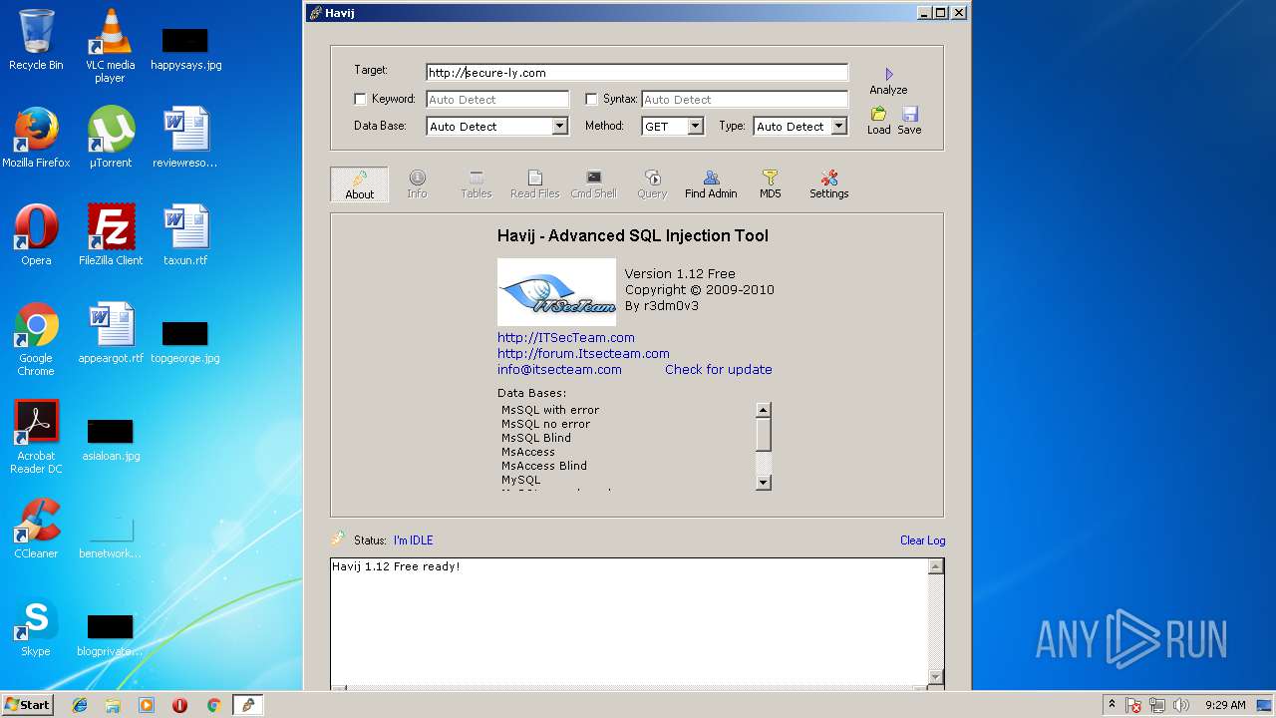Image resolution: width=1276 pixels, height=718 pixels.
Task: Select 'MySQL' in database list
Action: [x=520, y=480]
